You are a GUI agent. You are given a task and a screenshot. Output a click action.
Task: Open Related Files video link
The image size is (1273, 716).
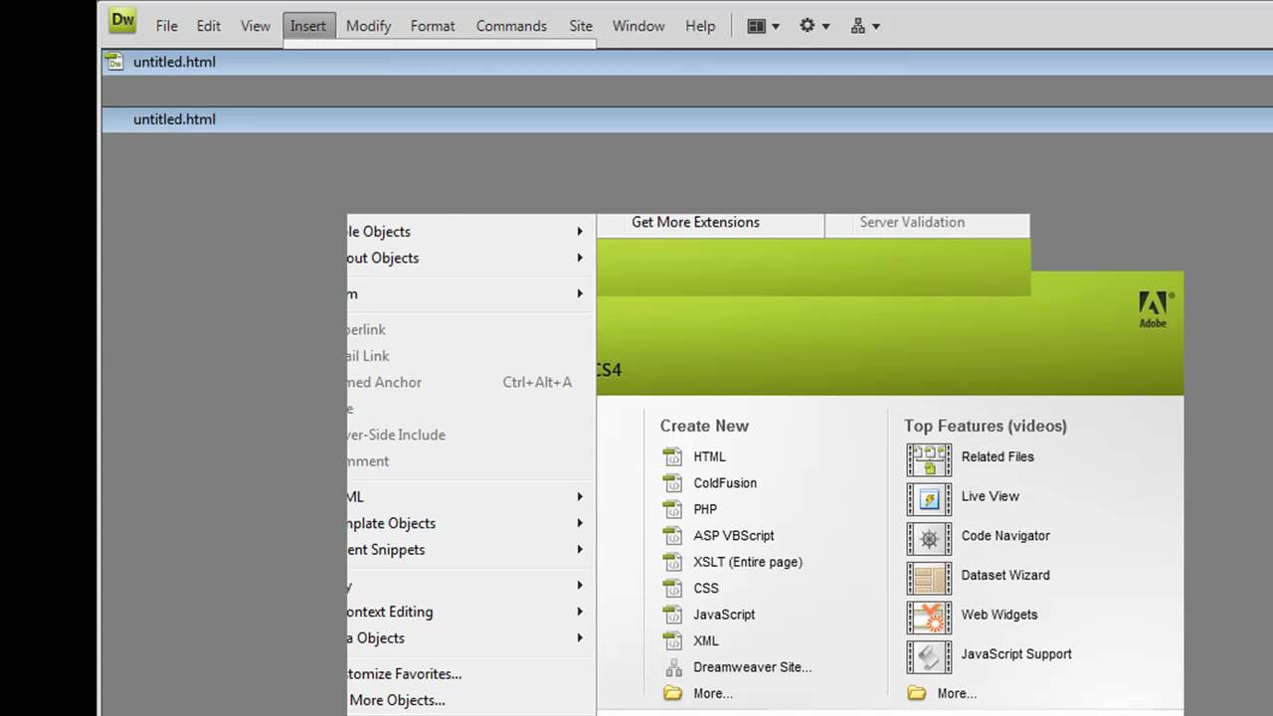(x=998, y=456)
